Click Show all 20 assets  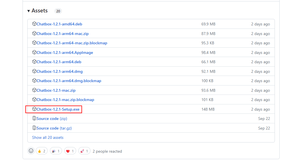pos(48,137)
